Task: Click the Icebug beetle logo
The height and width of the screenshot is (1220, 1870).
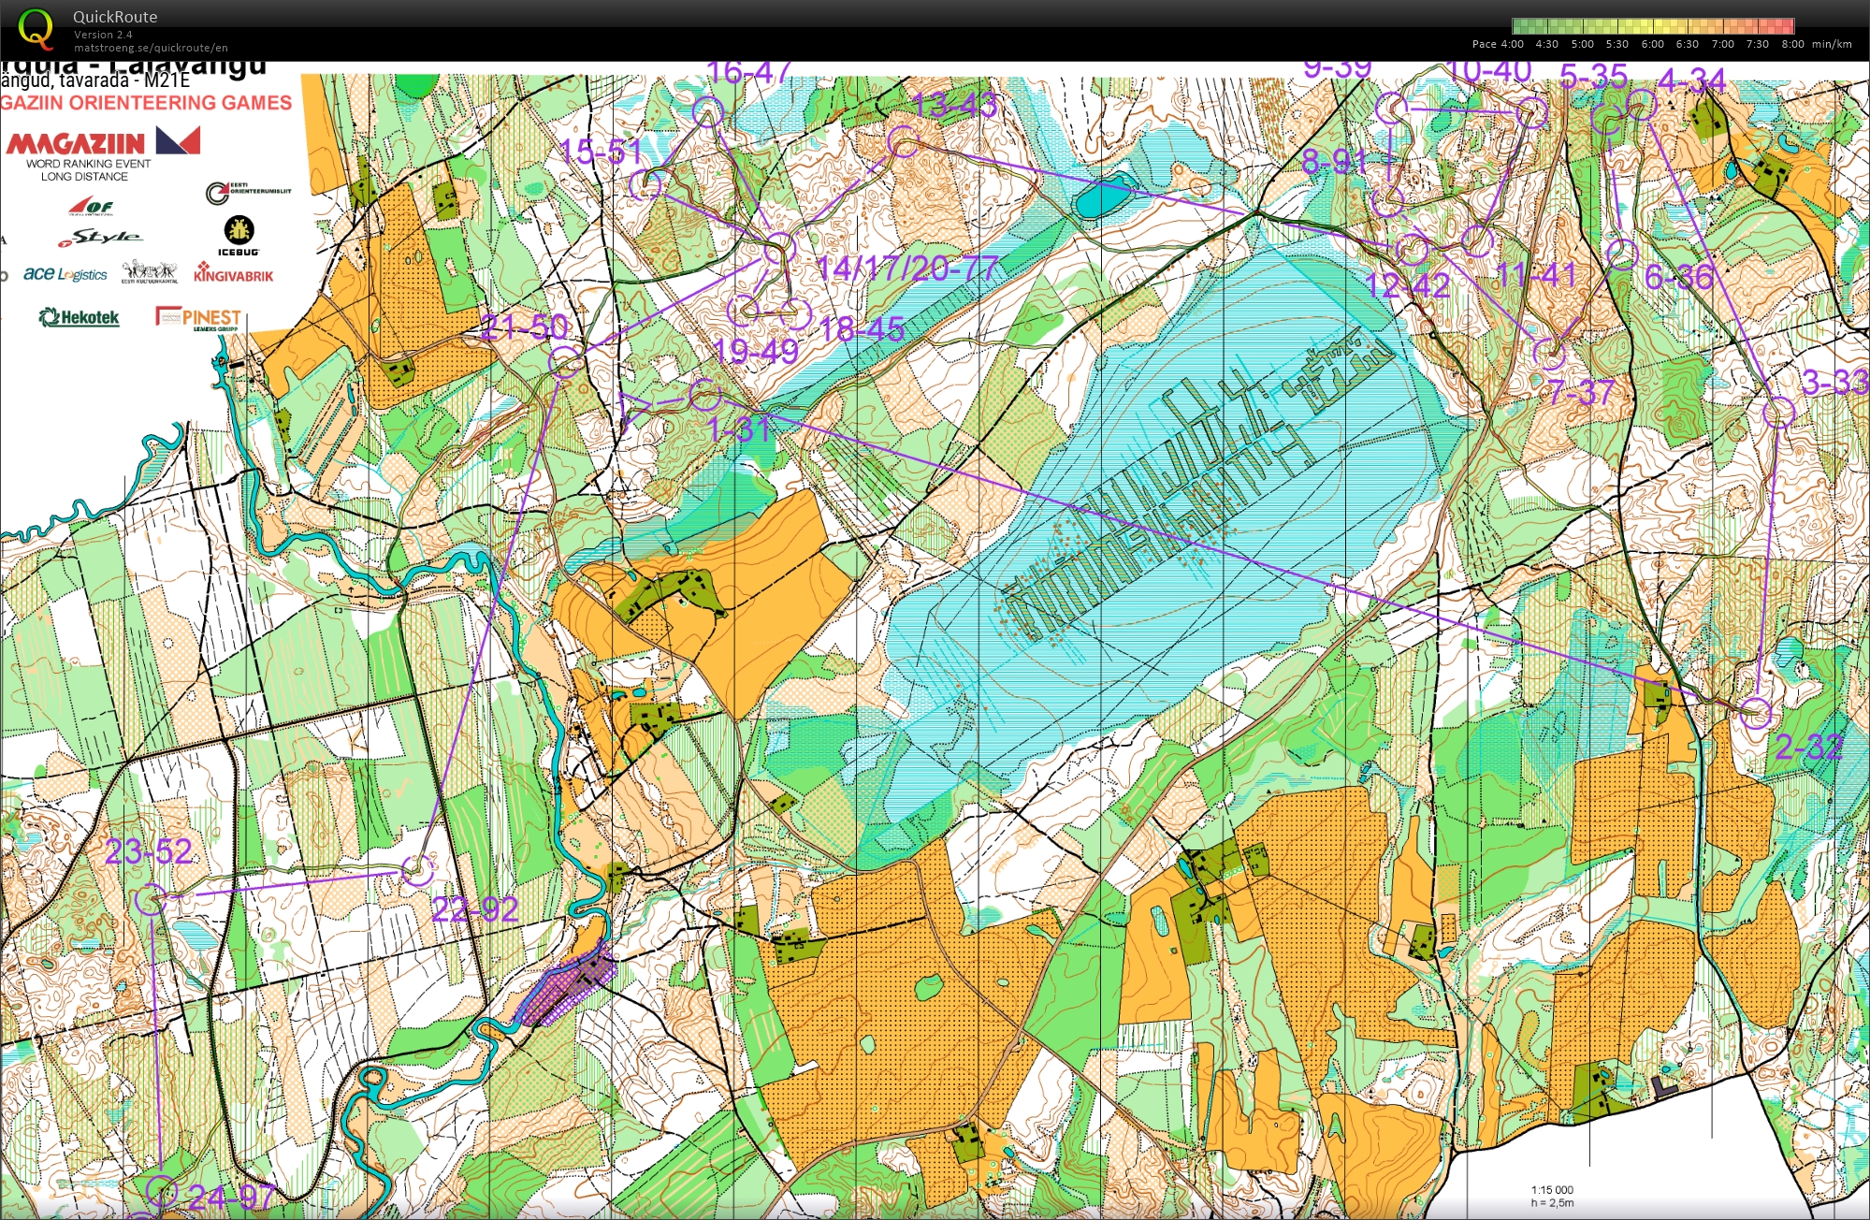Action: [x=239, y=231]
